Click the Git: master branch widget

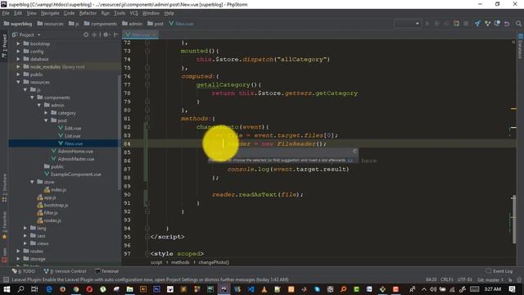tap(490, 279)
